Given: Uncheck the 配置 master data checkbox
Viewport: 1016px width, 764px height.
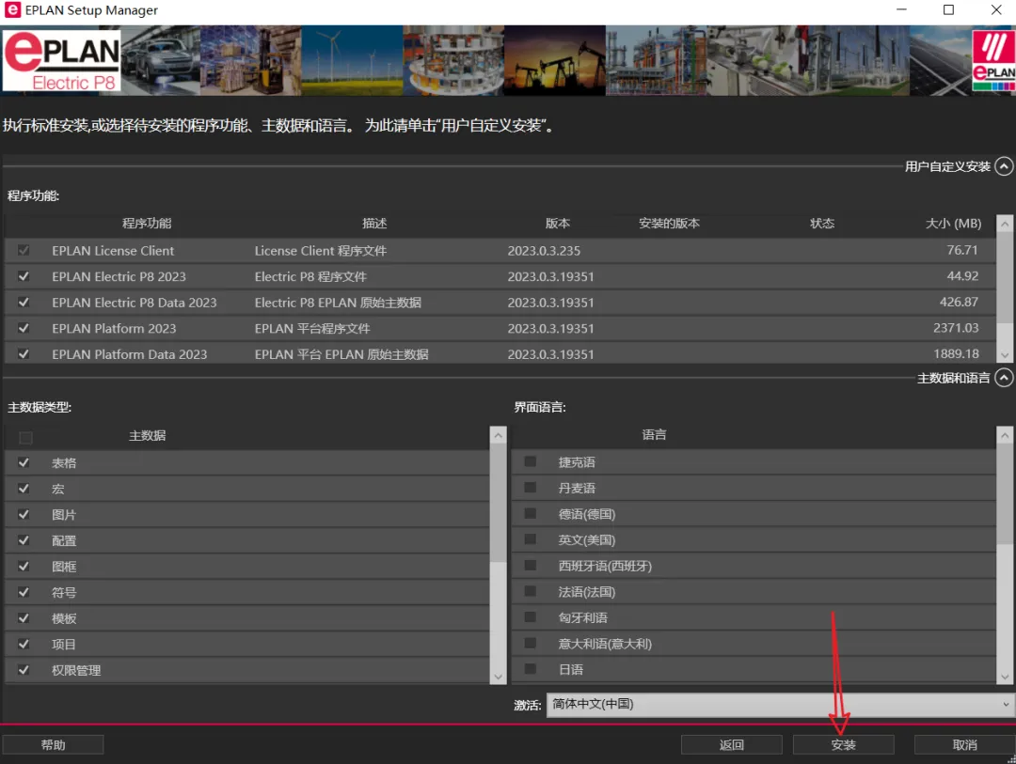Looking at the screenshot, I should (x=24, y=540).
